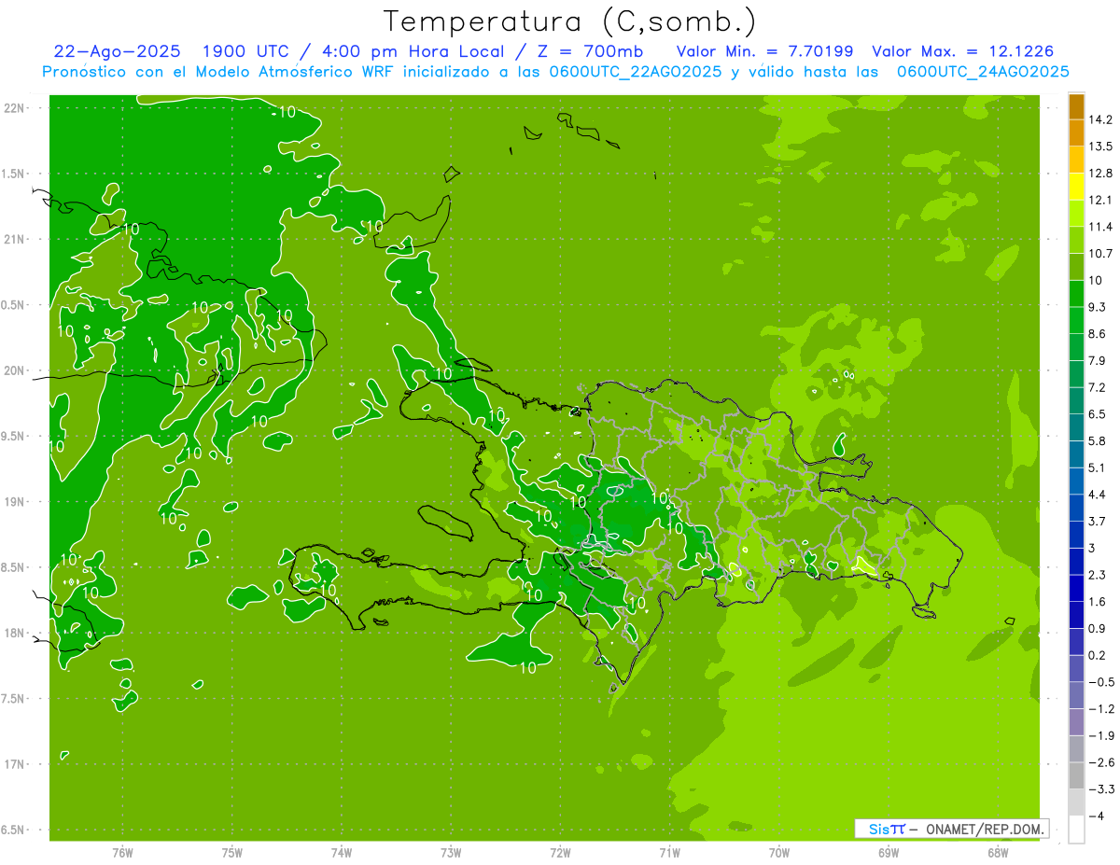Viewport: 1120px width, 865px height.
Task: Click the 1.6 value on the color scale
Action: (1098, 602)
